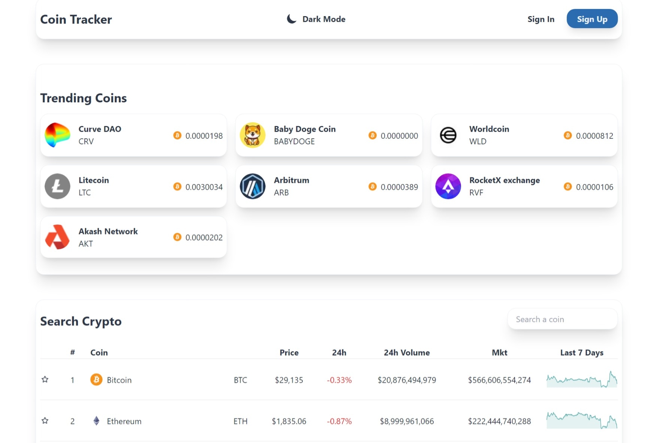Click the ETH ticker cell

[x=240, y=421]
